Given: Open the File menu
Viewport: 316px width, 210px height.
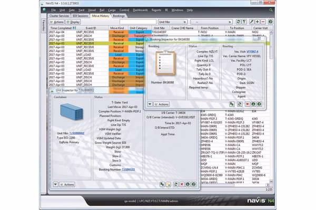Looking at the screenshot, I should [x=53, y=10].
